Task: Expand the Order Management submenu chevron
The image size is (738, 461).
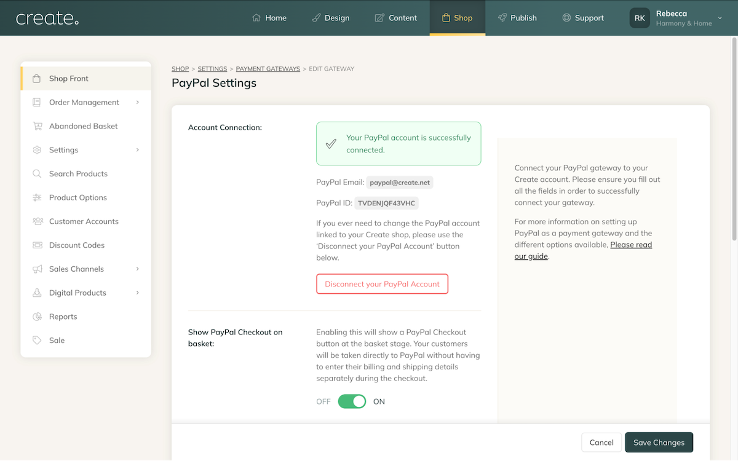Action: (x=138, y=103)
